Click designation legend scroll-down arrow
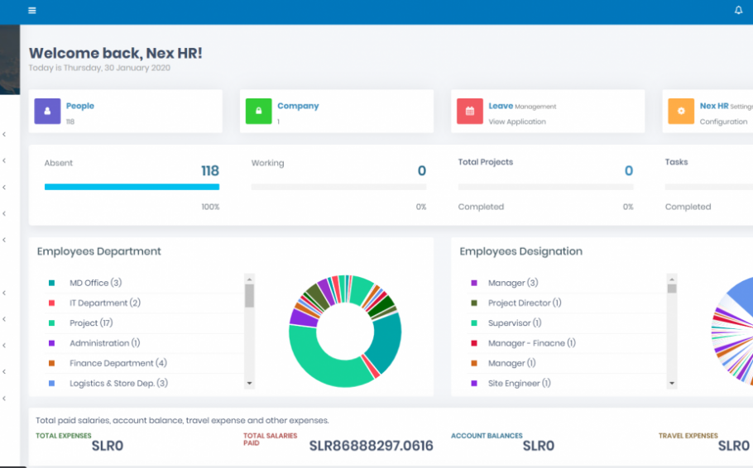 [672, 383]
